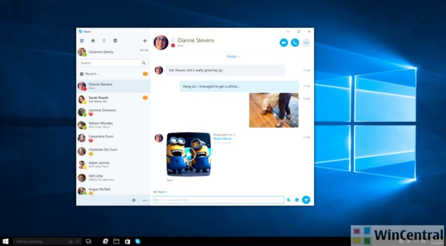Open Jazmine Simmons conversation

(113, 112)
